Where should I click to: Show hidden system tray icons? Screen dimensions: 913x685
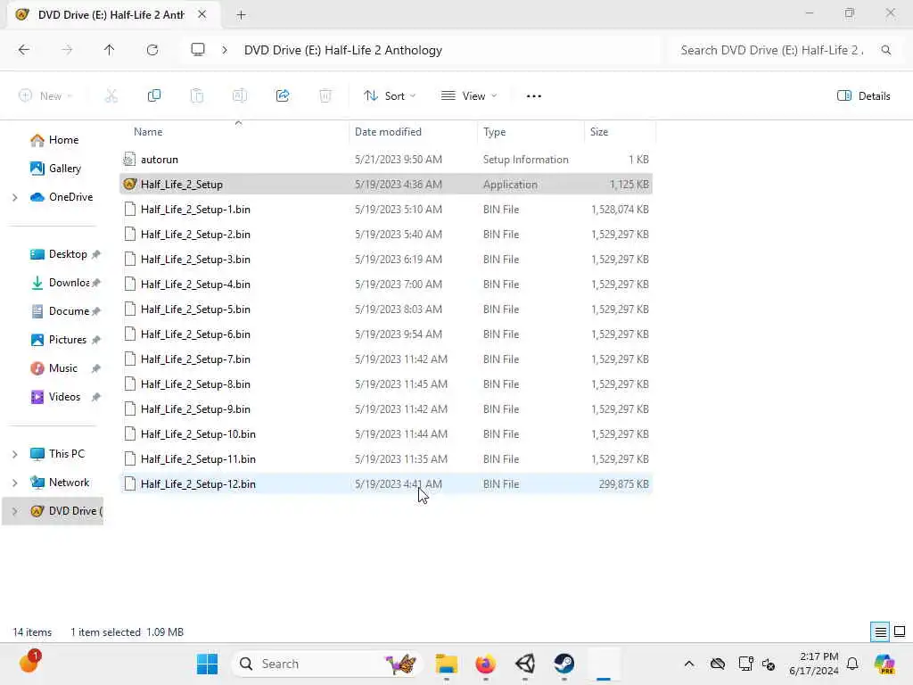689,664
